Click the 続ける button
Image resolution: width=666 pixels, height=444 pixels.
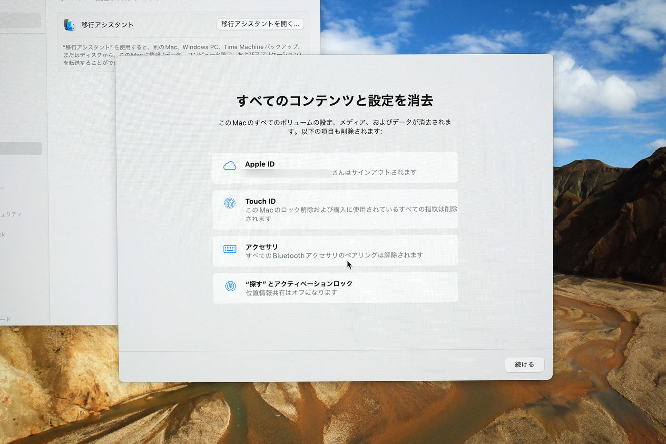pos(524,365)
